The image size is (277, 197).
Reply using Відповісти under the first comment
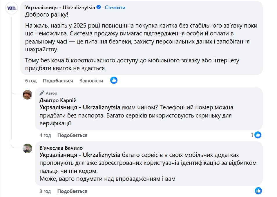pyautogui.click(x=91, y=81)
